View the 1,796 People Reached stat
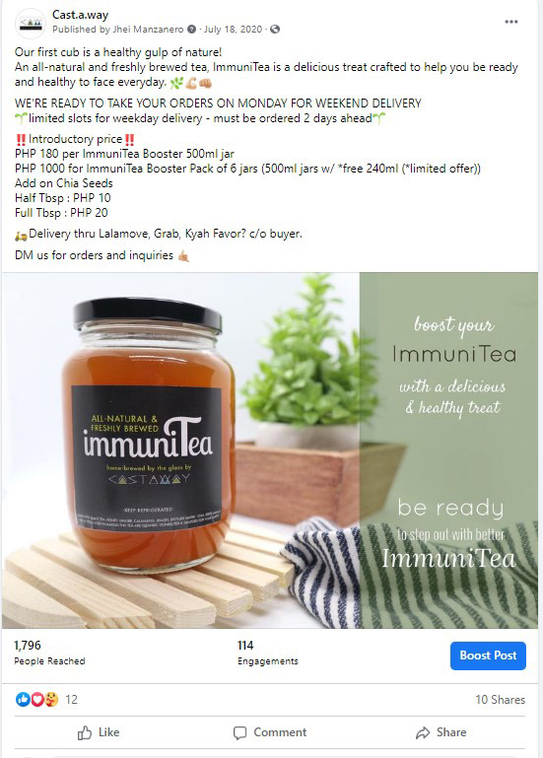This screenshot has width=543, height=758. pos(49,653)
